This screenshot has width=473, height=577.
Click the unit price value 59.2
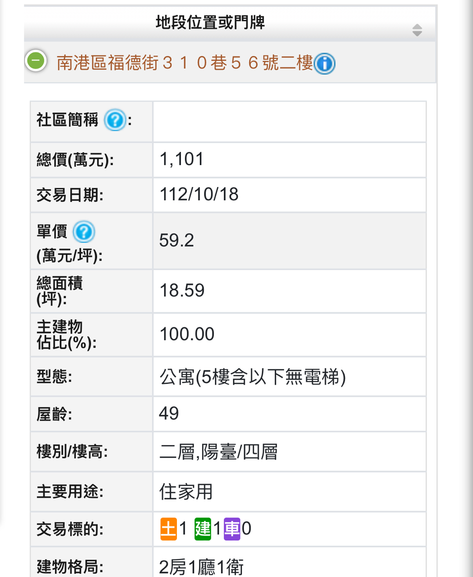[176, 240]
